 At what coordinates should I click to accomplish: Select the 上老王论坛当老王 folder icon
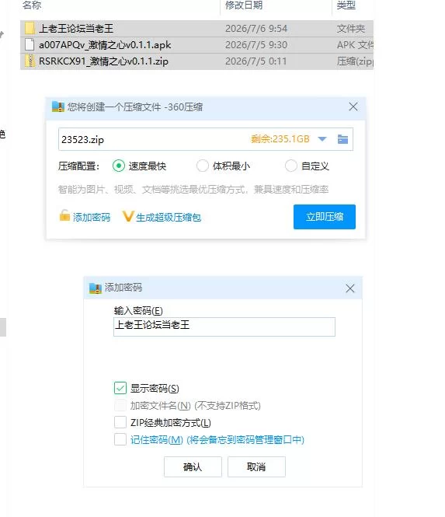(x=30, y=28)
